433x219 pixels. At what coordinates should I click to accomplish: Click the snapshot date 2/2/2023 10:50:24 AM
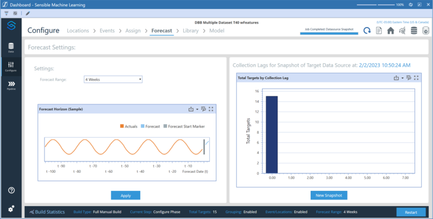385,65
